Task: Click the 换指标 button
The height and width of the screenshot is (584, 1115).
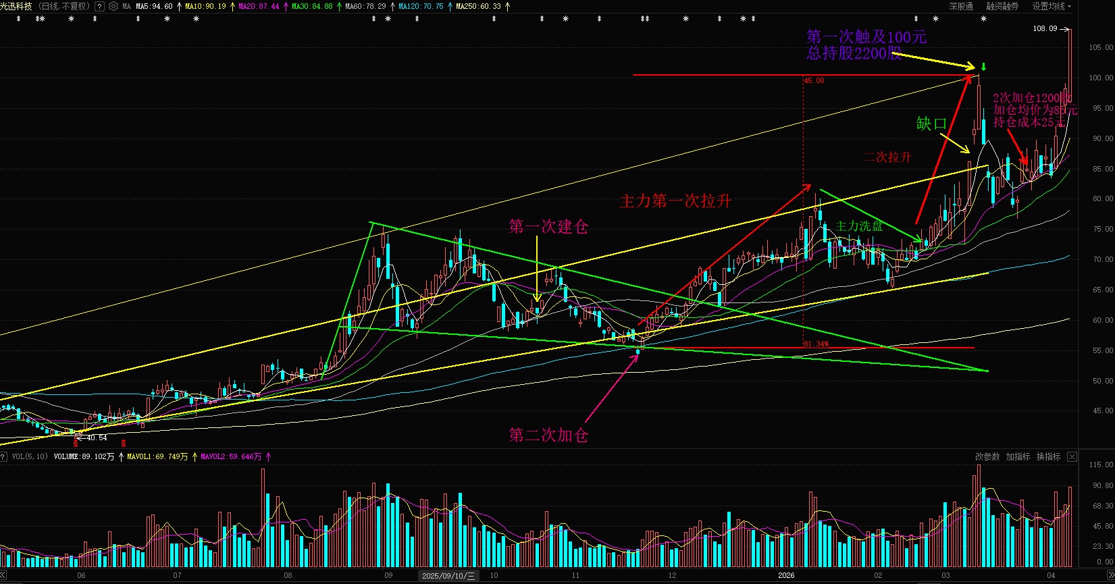Action: [x=1048, y=457]
